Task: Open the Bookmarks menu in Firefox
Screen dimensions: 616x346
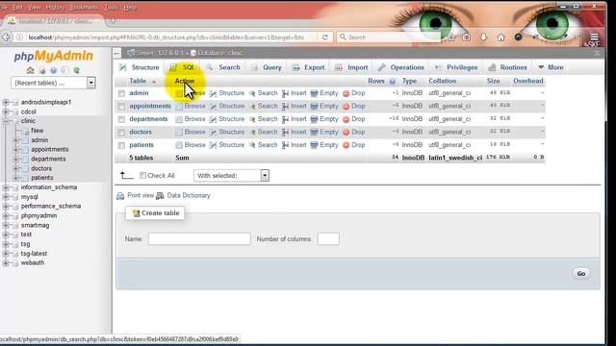Action: tap(84, 8)
